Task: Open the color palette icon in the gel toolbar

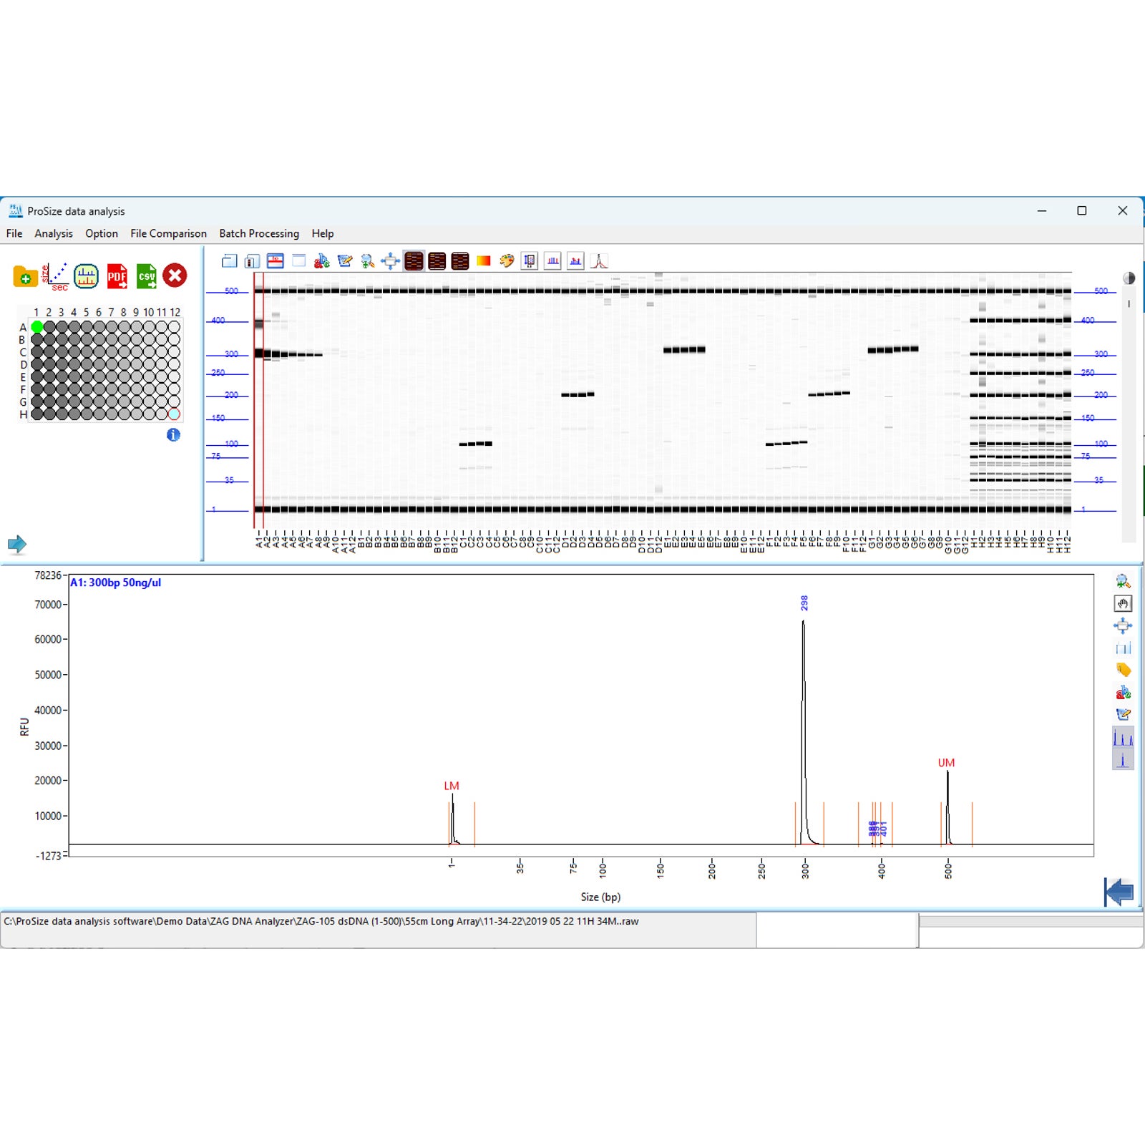Action: click(x=507, y=261)
